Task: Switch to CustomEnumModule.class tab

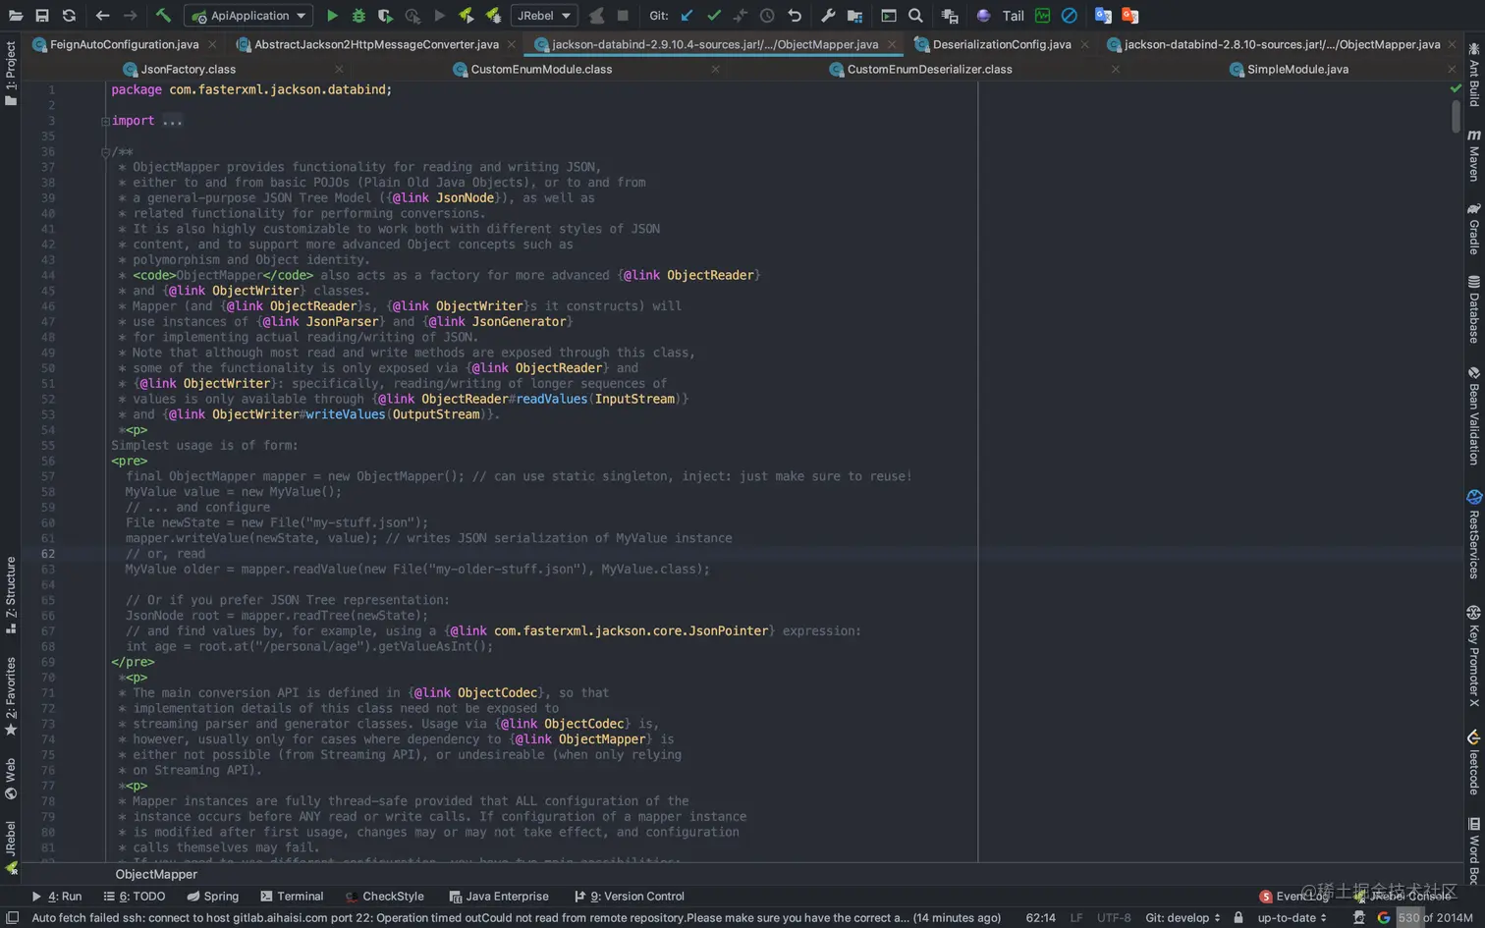Action: coord(541,70)
